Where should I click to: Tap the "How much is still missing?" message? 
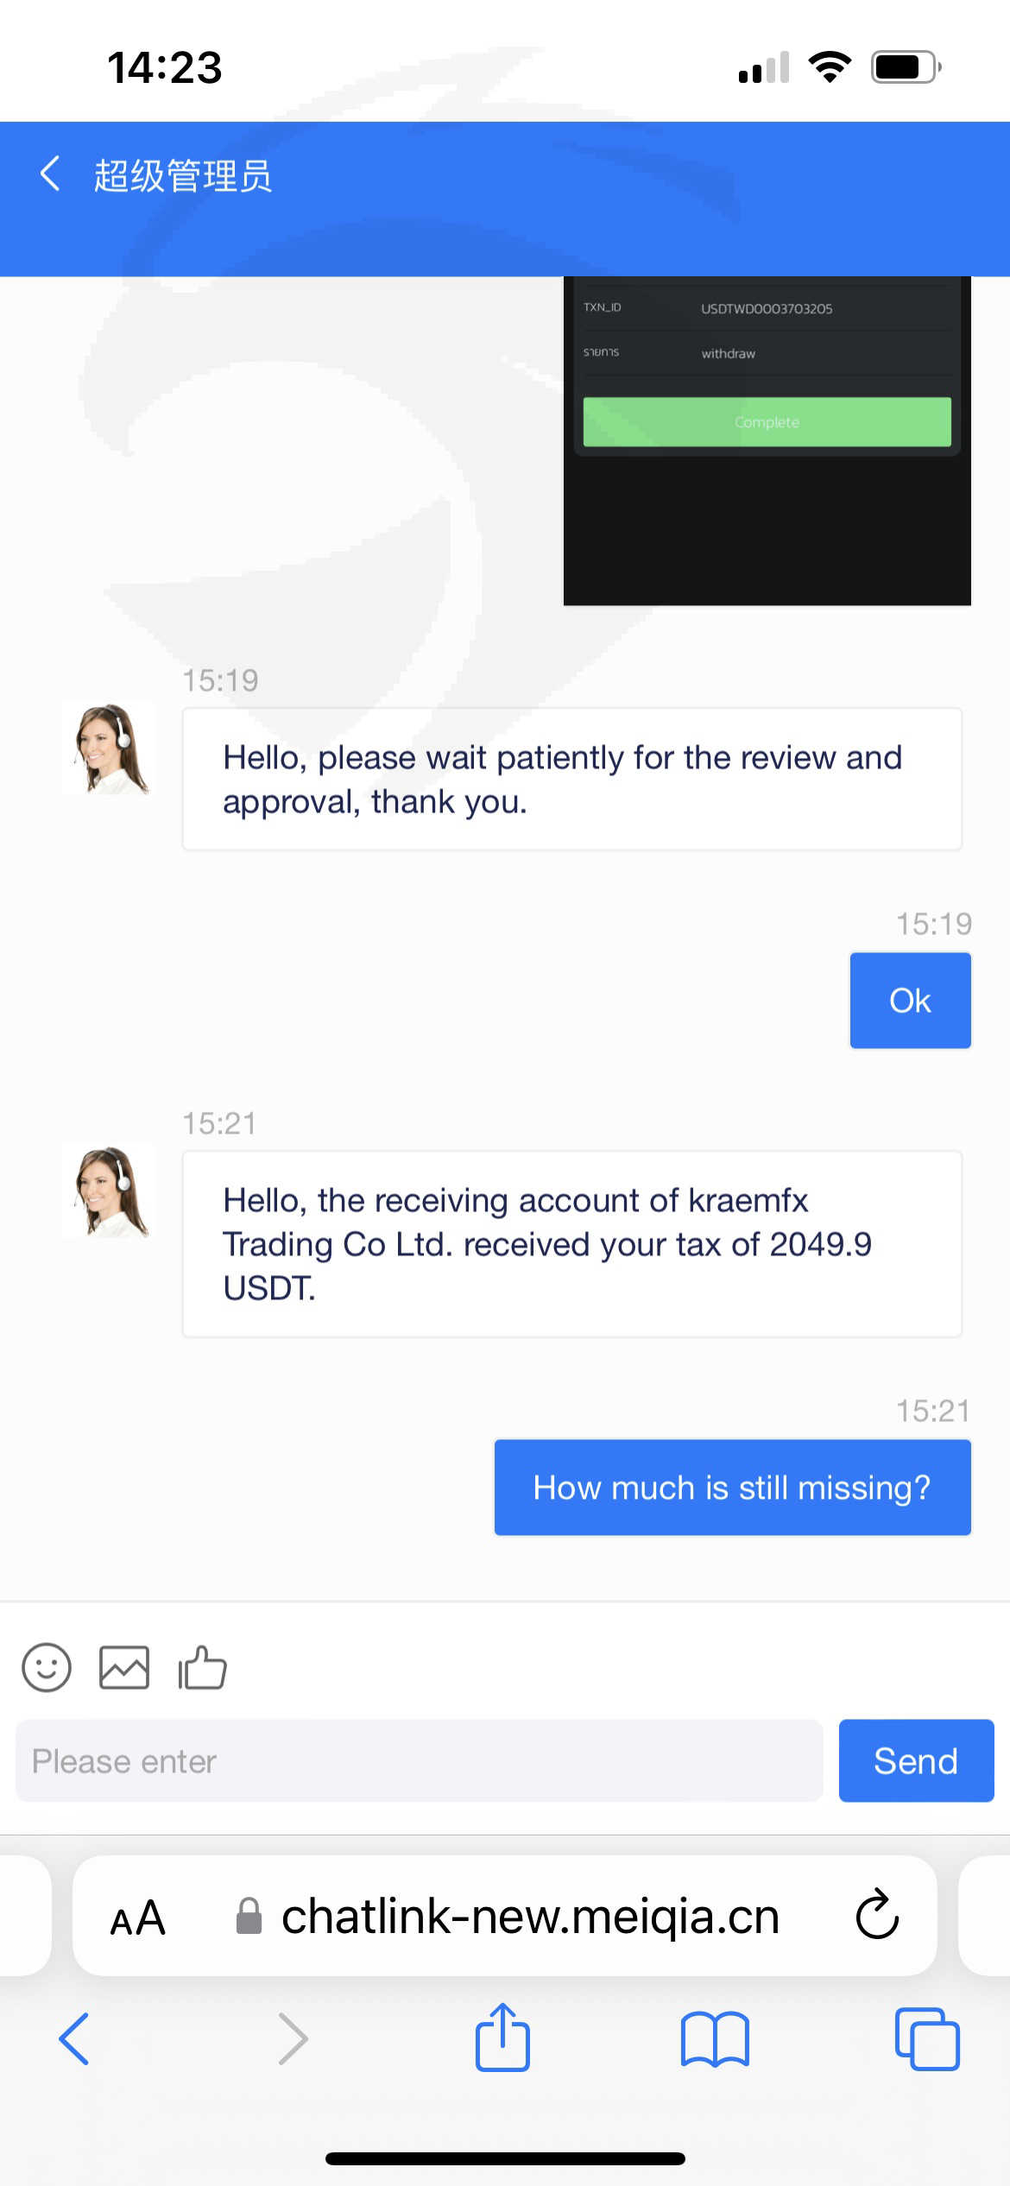click(732, 1487)
